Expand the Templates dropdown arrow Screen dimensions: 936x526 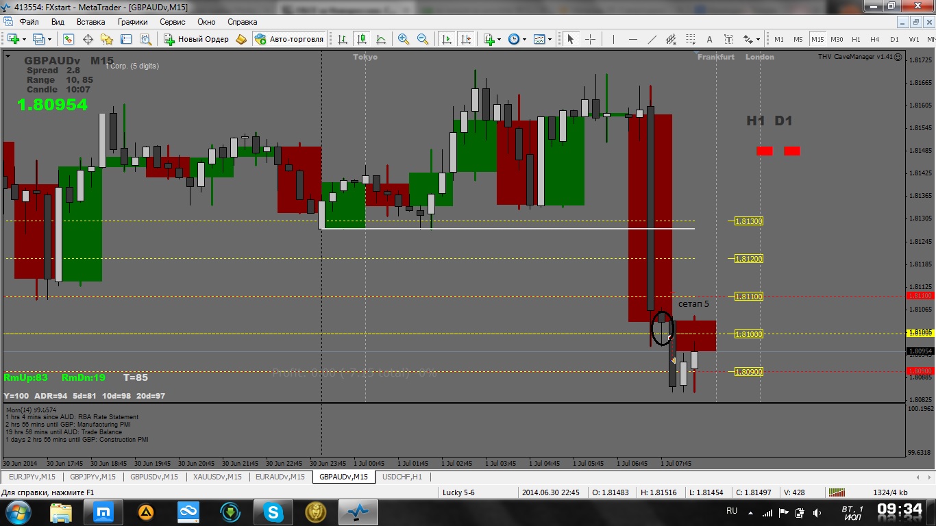(x=550, y=39)
